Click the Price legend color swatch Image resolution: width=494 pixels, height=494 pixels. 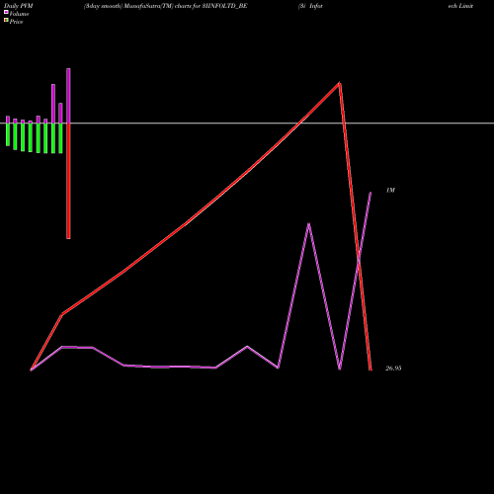point(6,21)
